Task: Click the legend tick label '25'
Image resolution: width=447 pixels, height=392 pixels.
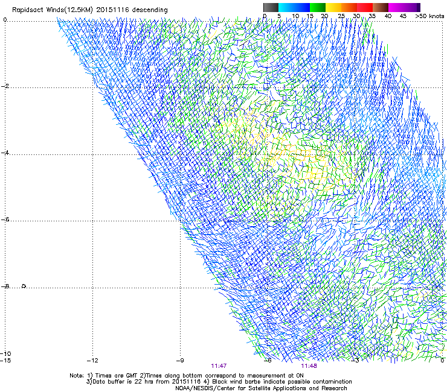Action: click(x=341, y=16)
